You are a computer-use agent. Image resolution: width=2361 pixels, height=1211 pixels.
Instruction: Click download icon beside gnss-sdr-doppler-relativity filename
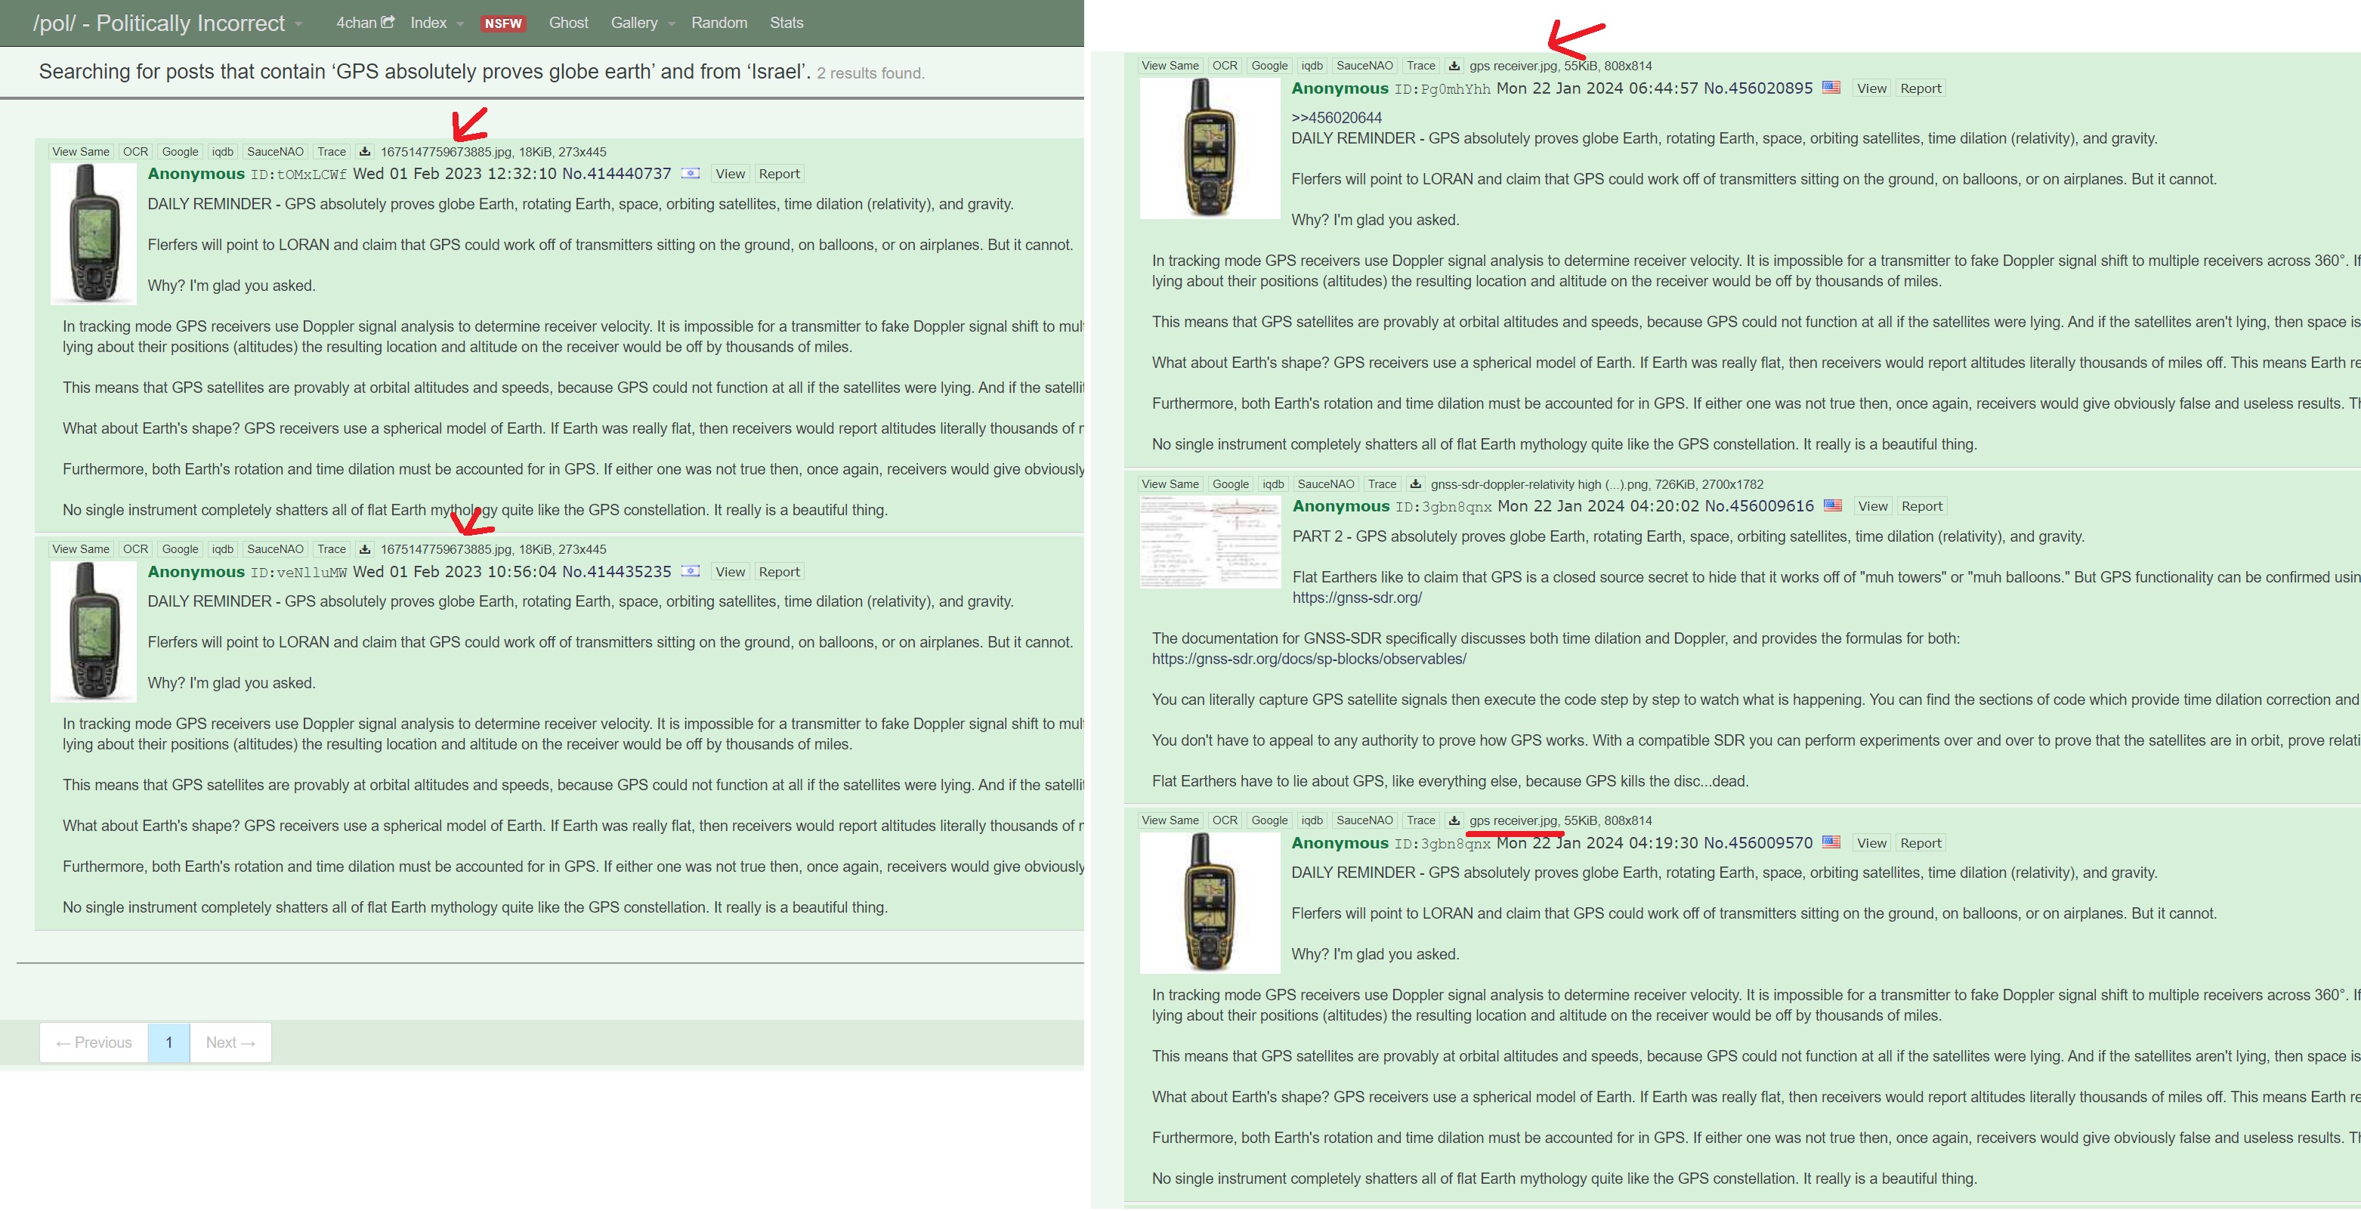click(x=1415, y=484)
